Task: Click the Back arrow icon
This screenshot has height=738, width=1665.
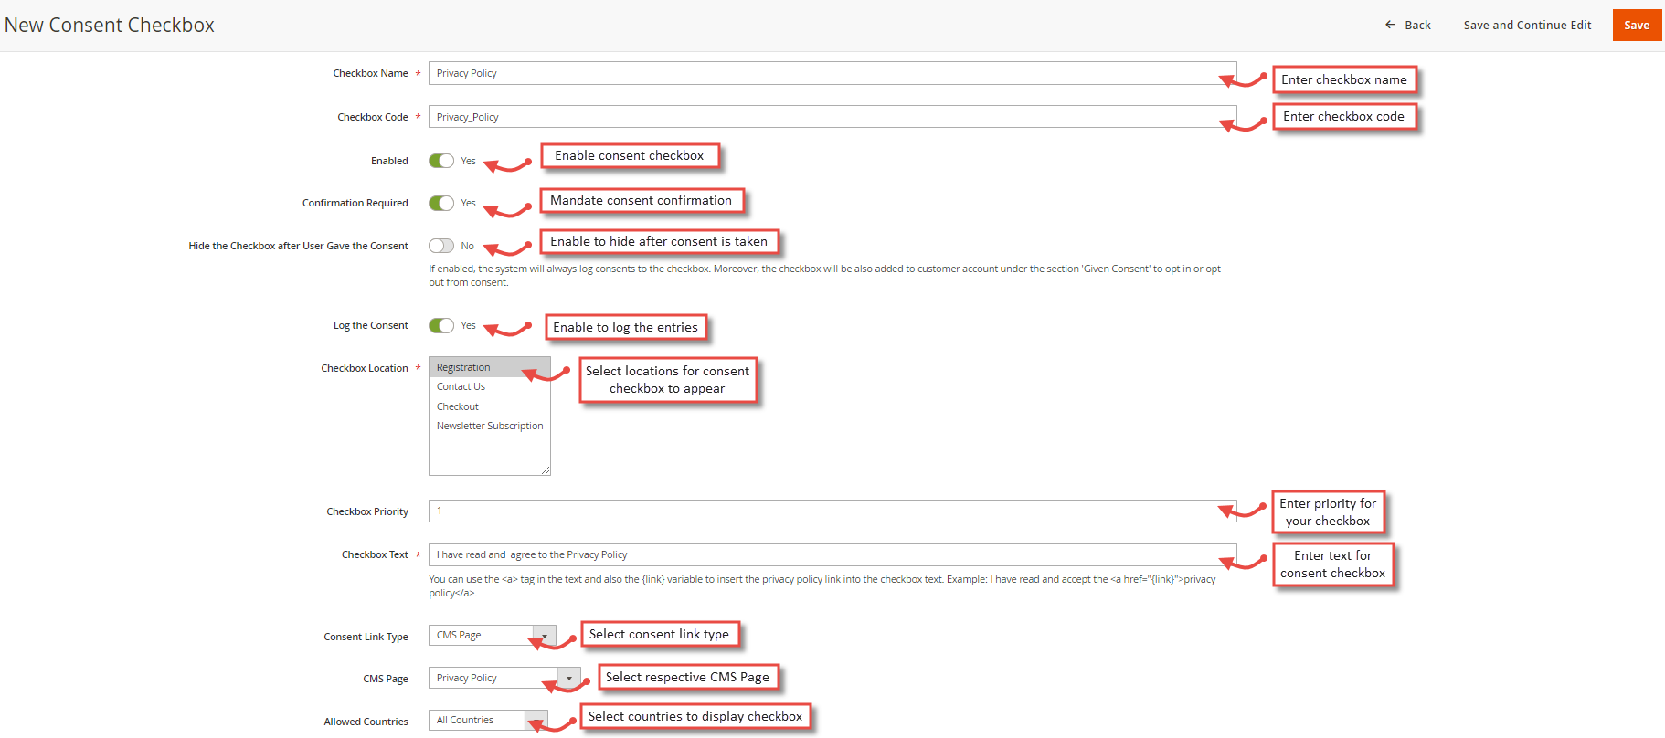Action: click(x=1390, y=25)
